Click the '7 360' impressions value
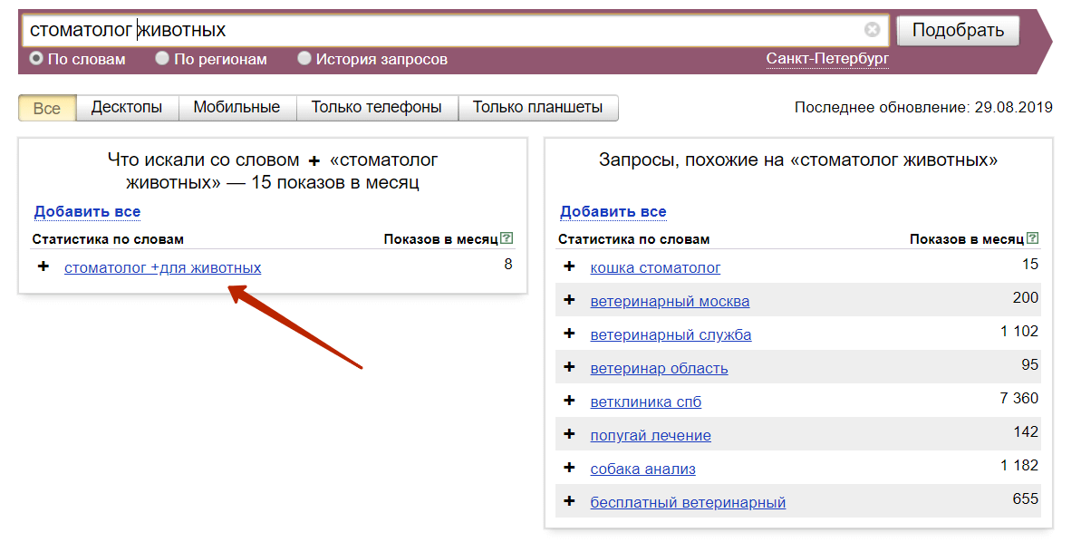 [x=1019, y=399]
